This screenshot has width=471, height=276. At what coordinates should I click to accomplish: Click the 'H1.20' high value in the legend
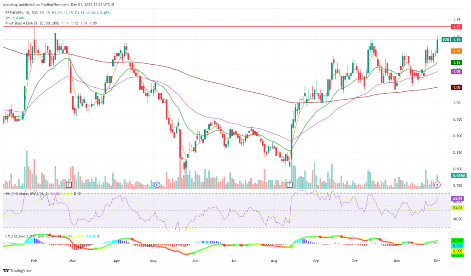(x=57, y=13)
